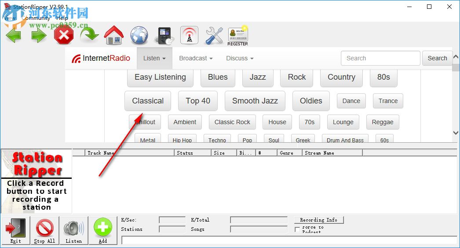Click the Search button
Viewport: 460px width, 248px height.
[437, 58]
